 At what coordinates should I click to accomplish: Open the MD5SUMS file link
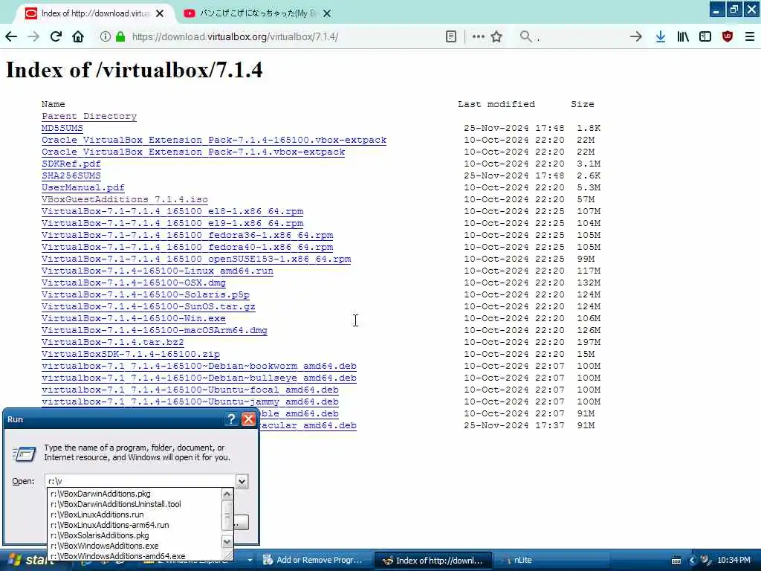62,128
